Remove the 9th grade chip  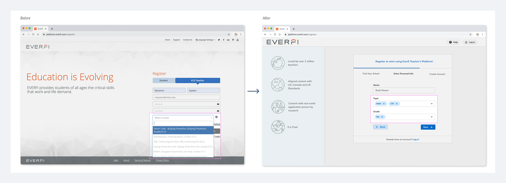pyautogui.click(x=382, y=117)
